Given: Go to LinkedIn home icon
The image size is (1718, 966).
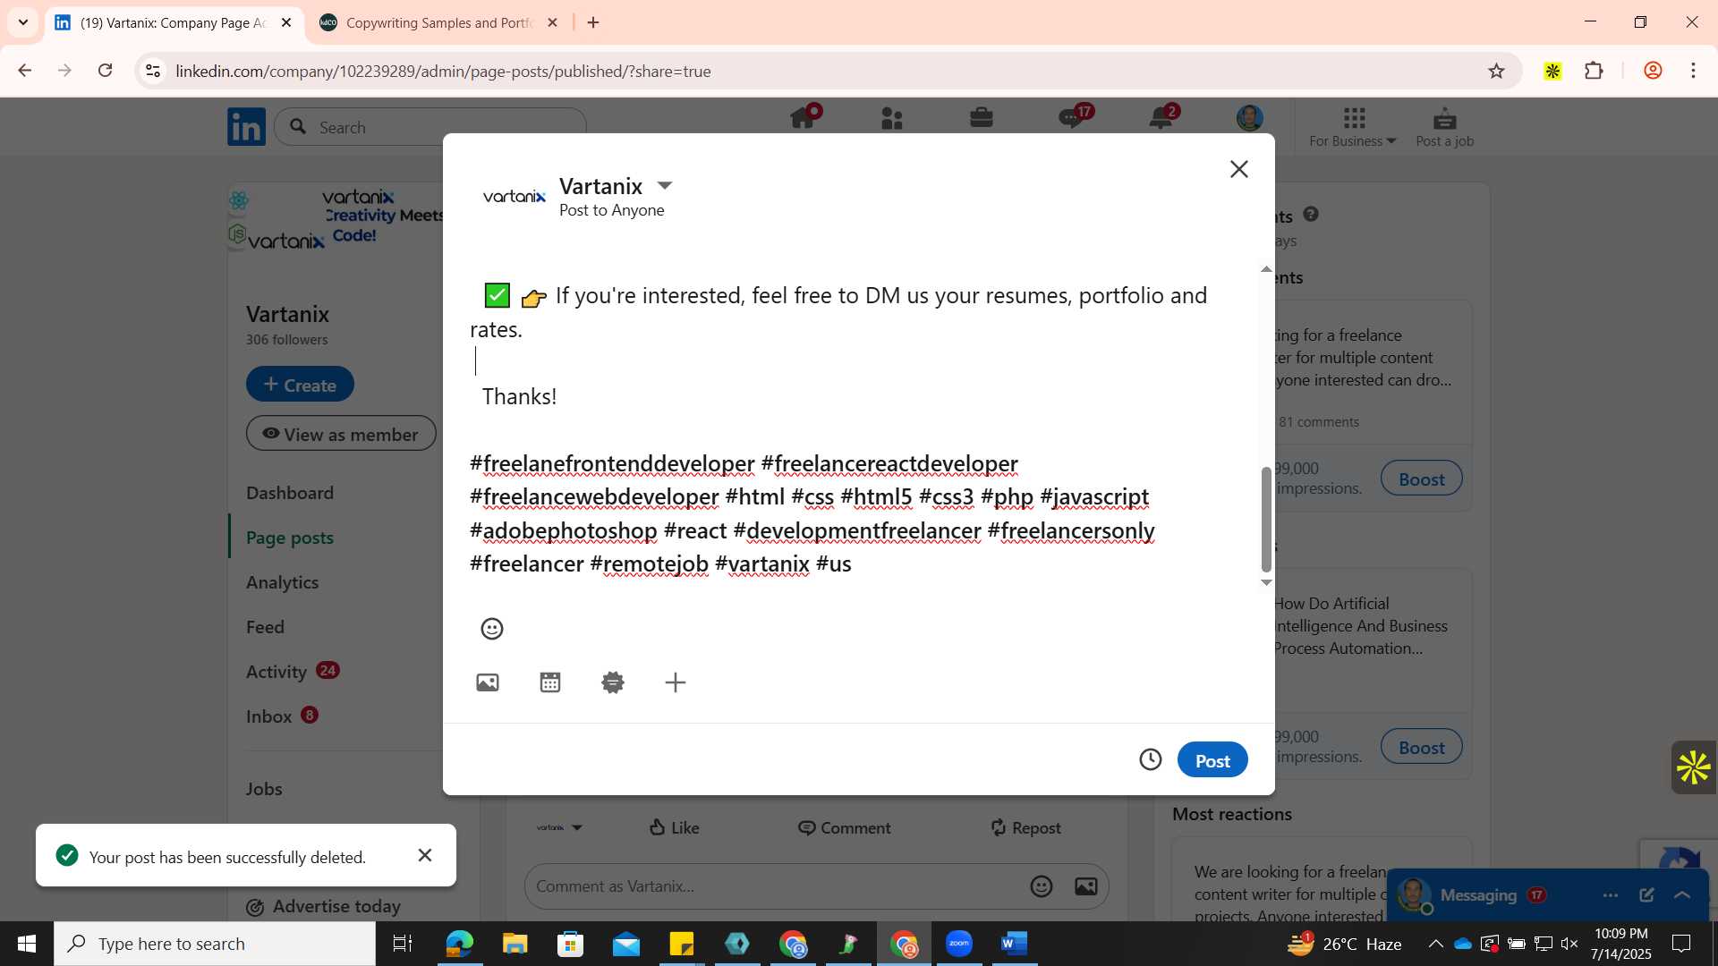Looking at the screenshot, I should pyautogui.click(x=803, y=118).
